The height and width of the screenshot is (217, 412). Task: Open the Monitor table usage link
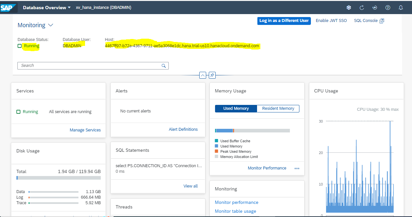[x=235, y=211]
